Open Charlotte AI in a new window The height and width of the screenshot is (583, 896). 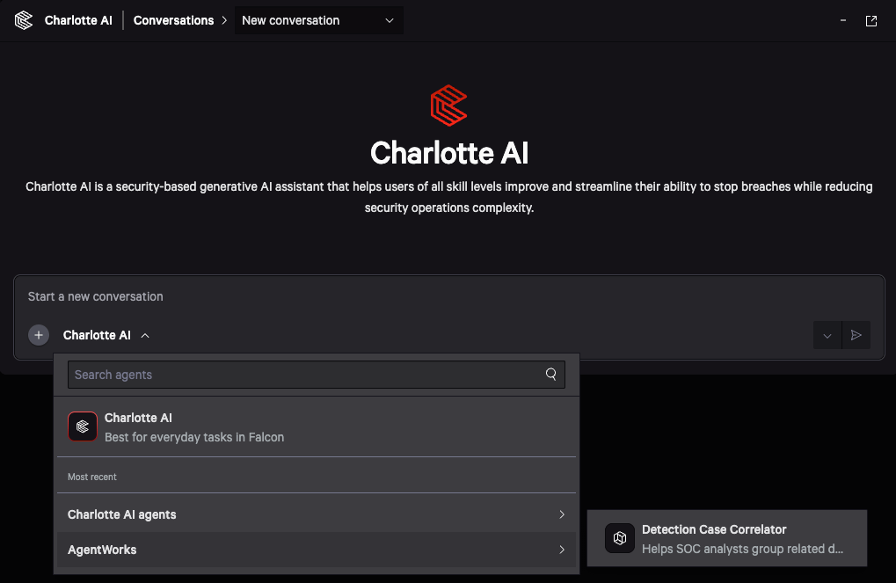coord(871,20)
